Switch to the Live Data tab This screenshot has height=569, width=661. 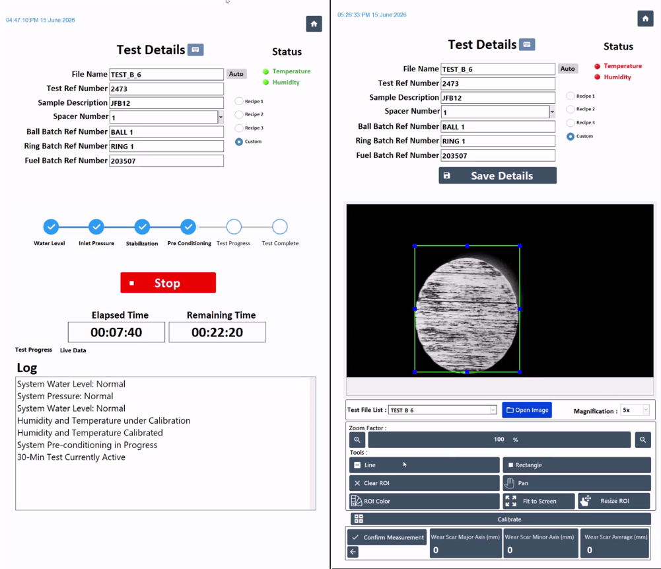coord(73,350)
